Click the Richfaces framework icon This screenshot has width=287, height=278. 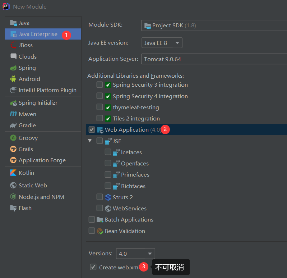click(x=116, y=186)
